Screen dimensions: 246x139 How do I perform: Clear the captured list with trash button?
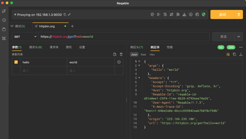(x=239, y=15)
